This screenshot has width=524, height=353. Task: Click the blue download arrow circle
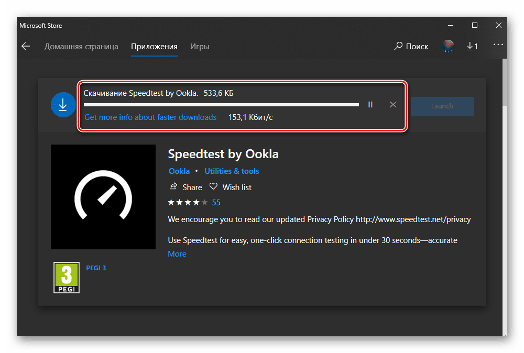coord(63,105)
